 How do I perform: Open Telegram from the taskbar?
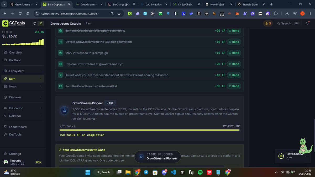click(146, 172)
